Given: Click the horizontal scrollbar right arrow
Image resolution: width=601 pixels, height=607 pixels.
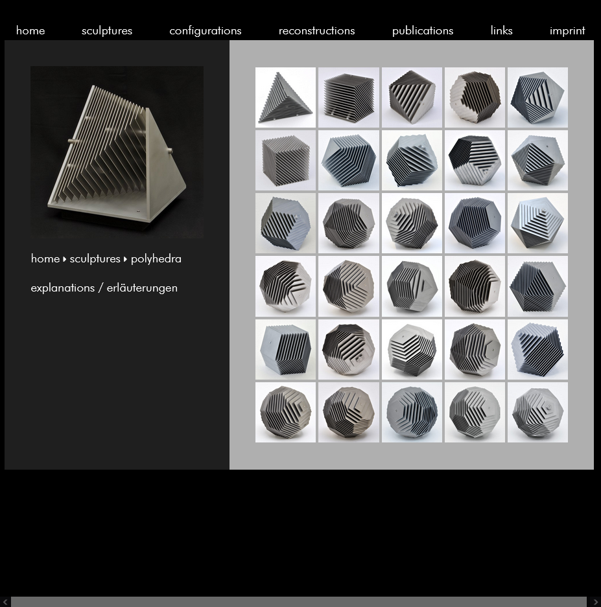Looking at the screenshot, I should [x=596, y=602].
